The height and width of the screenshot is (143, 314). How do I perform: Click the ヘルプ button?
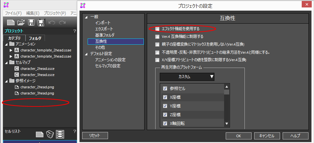click(x=295, y=136)
